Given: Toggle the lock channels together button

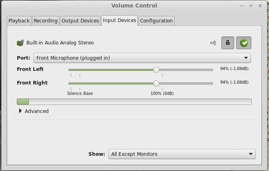Looking at the screenshot, I should coord(228,43).
